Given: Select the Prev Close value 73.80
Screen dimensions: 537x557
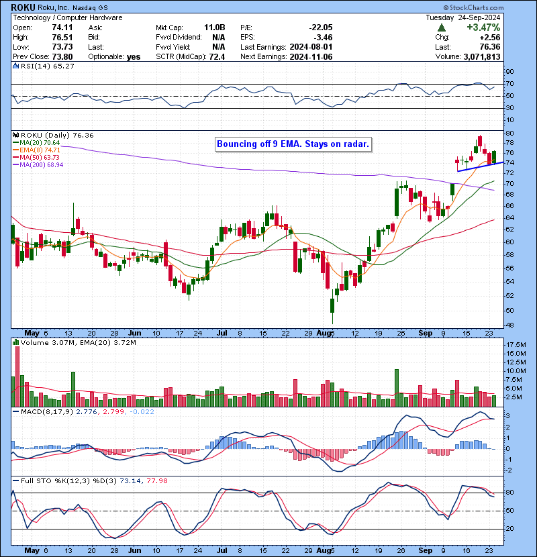Looking at the screenshot, I should click(x=62, y=57).
